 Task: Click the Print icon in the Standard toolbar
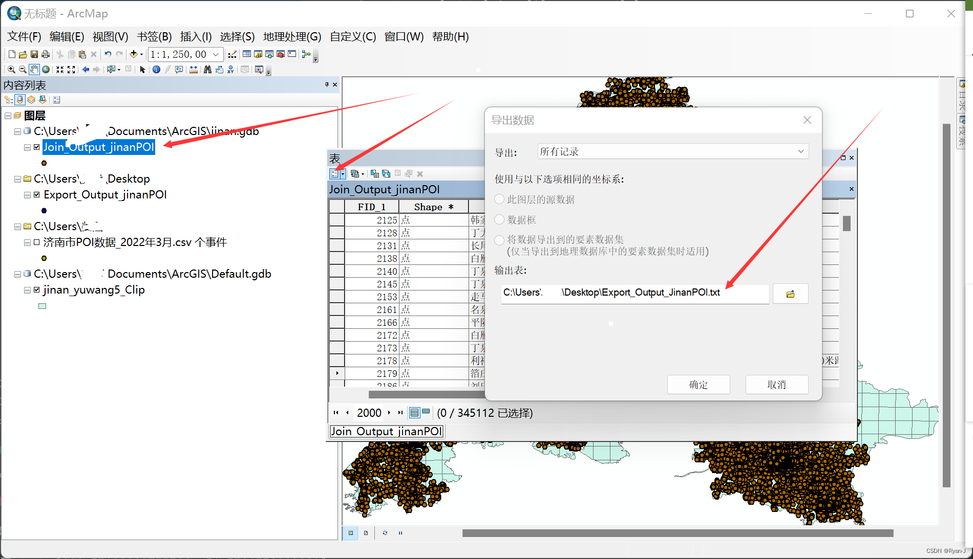[46, 54]
